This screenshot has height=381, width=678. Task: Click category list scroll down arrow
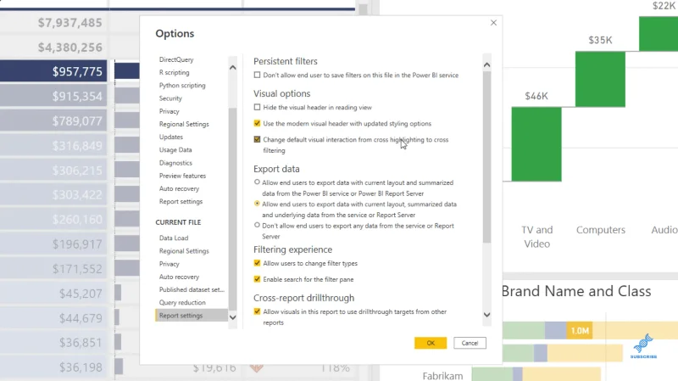click(x=232, y=317)
